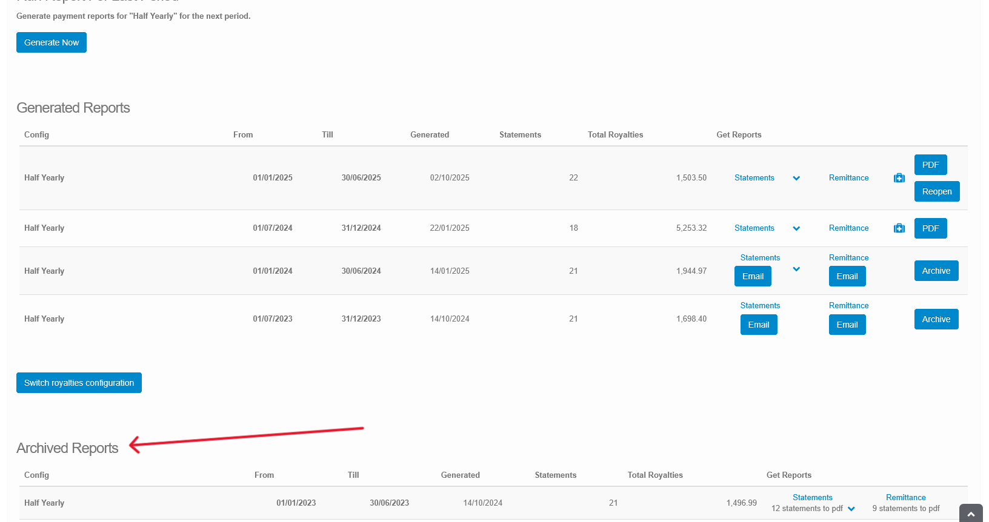The height and width of the screenshot is (522, 989).
Task: Click the briefcase icon in the 01/01/2025 row
Action: (899, 178)
